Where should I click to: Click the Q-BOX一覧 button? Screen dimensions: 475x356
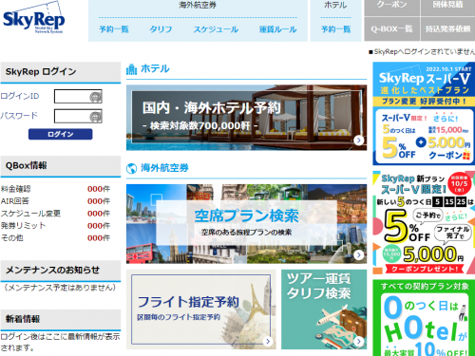point(391,28)
